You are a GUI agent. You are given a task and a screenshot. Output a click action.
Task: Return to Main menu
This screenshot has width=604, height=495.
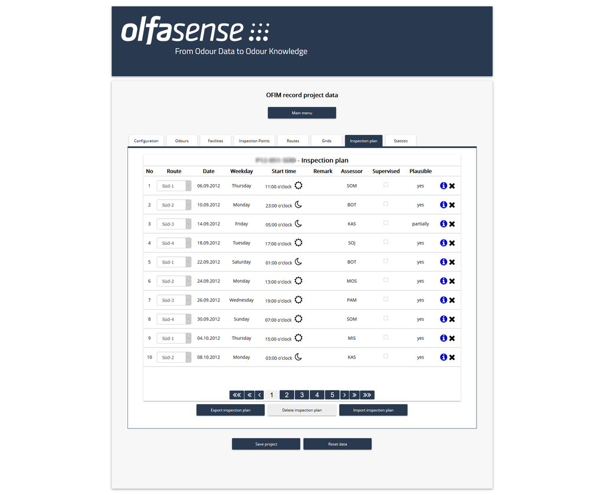point(301,113)
